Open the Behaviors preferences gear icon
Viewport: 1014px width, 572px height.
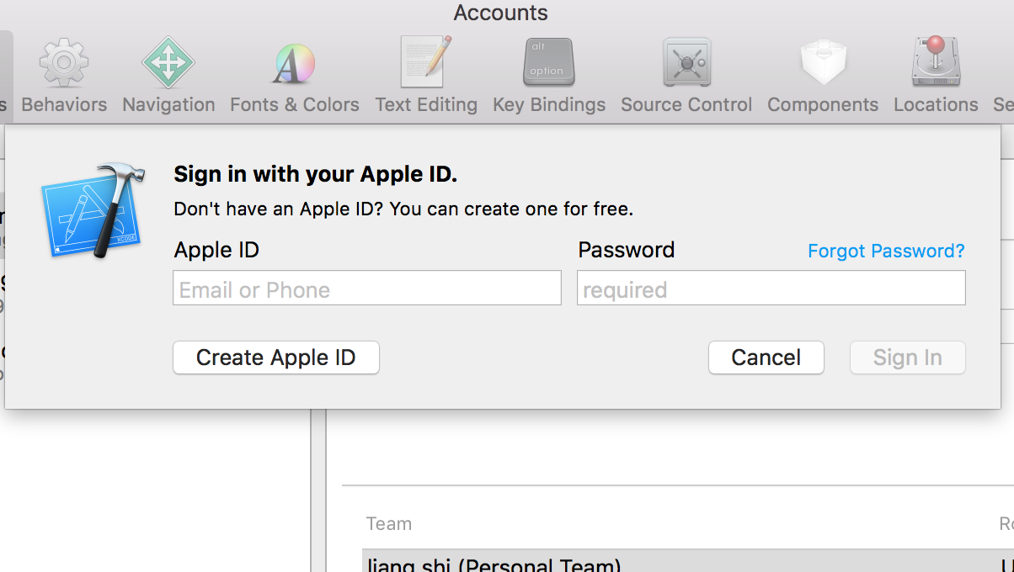click(x=64, y=63)
